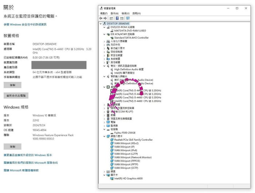
Task: Click the 重新命名此電腦 button
Action: coord(16,95)
